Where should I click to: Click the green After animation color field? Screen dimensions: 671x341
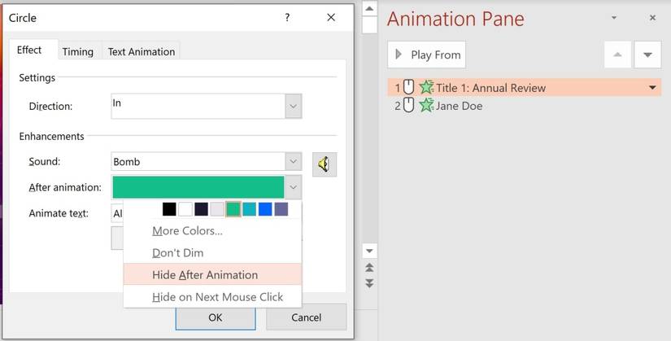tap(198, 187)
